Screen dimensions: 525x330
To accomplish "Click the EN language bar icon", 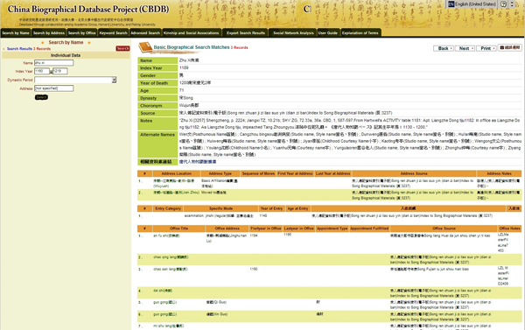I will coord(451,4).
